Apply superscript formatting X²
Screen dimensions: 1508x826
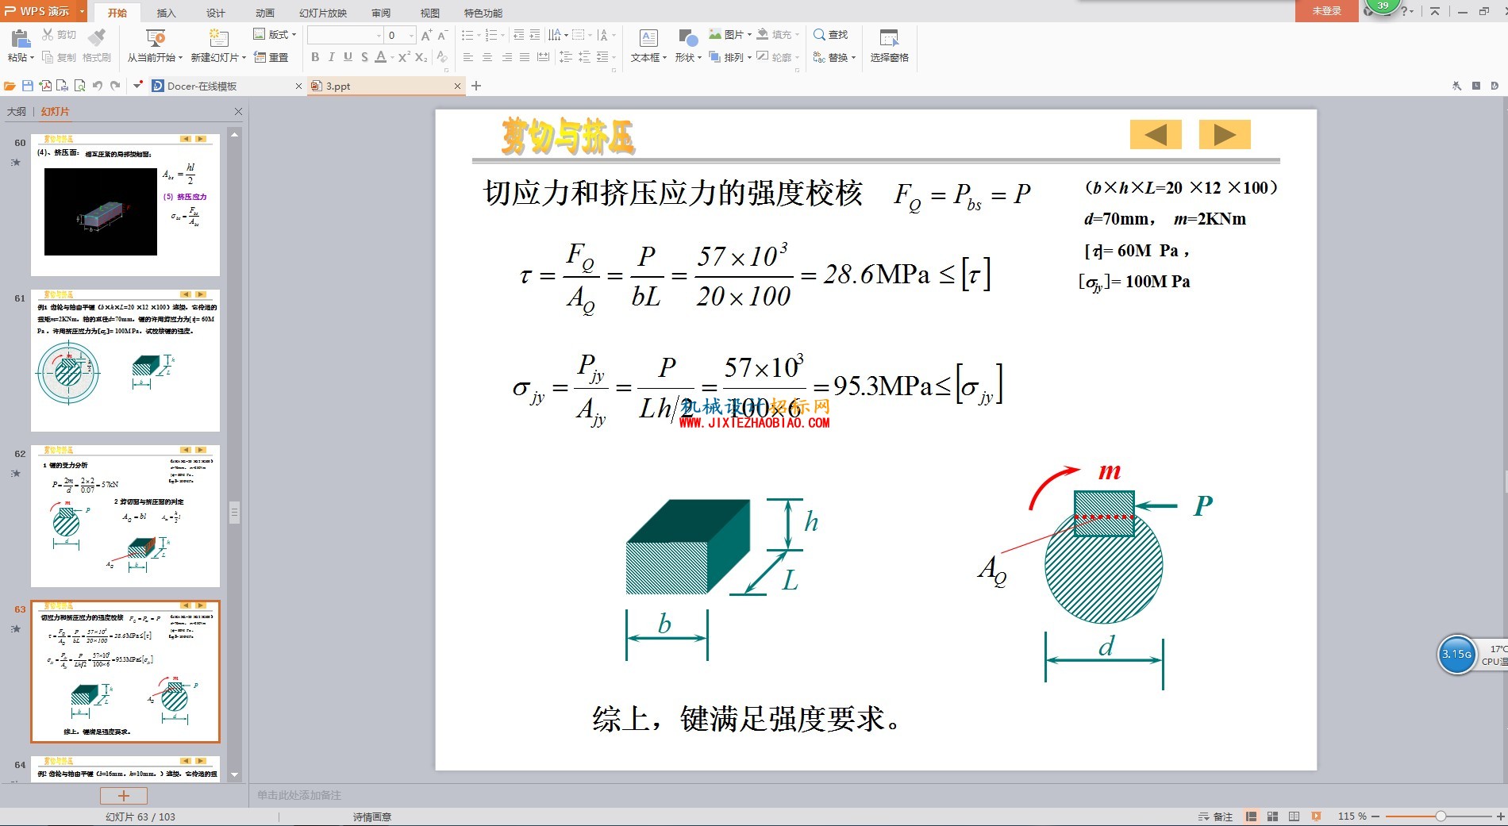[404, 57]
